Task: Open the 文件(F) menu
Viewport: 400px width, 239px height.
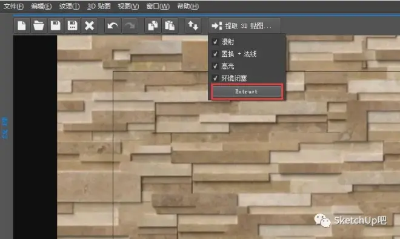Action: click(13, 6)
